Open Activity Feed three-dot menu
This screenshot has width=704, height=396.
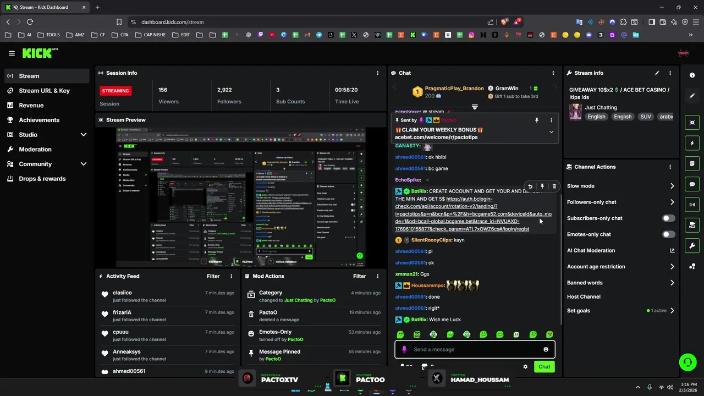(231, 276)
